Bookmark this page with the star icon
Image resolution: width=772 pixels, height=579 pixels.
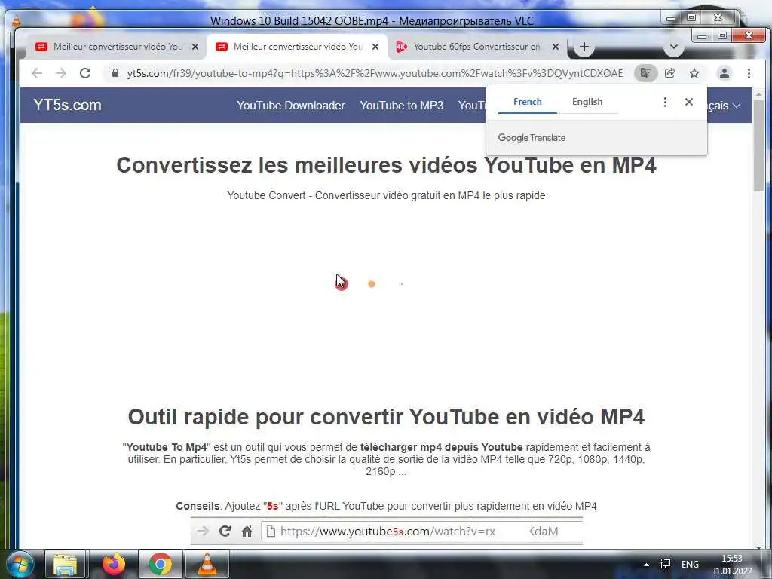(x=694, y=73)
